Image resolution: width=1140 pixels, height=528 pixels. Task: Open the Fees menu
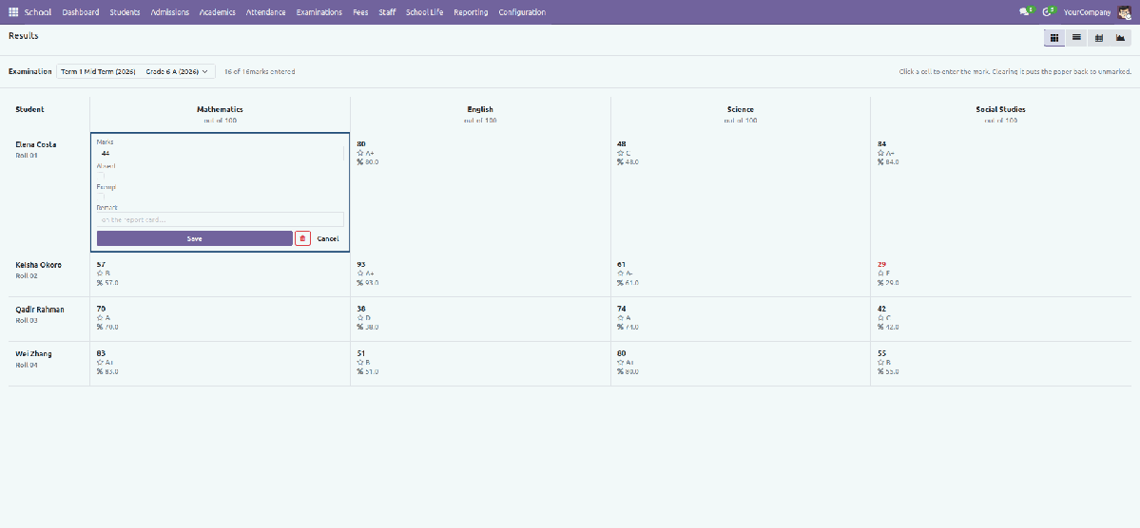coord(360,12)
